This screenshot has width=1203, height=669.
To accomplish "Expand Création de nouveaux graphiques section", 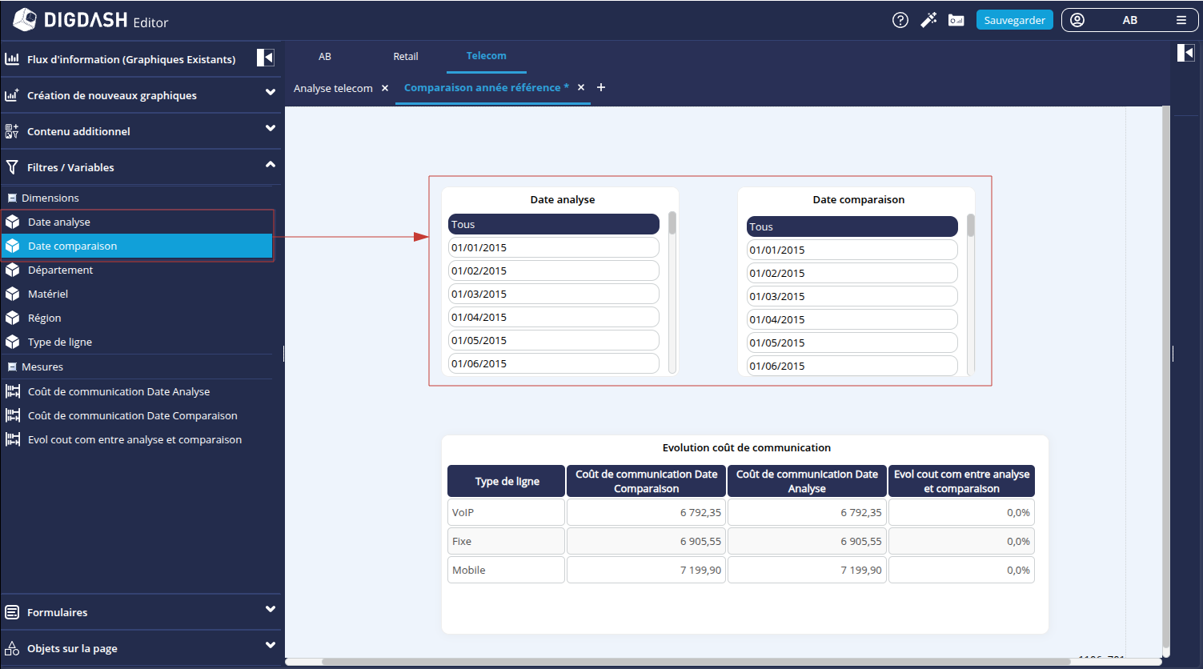I will click(270, 93).
